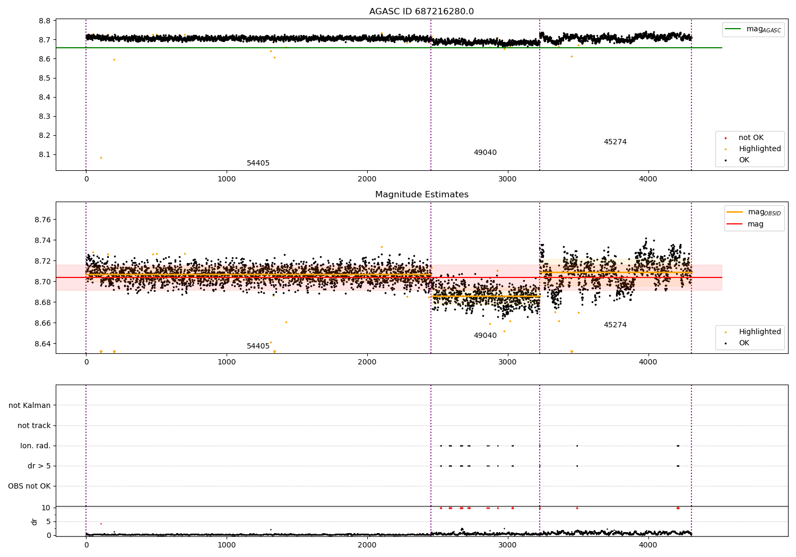Screen dimensions: 796x557
Task: Click the 45274 label in Magnitude Estimates plot
Action: [615, 325]
